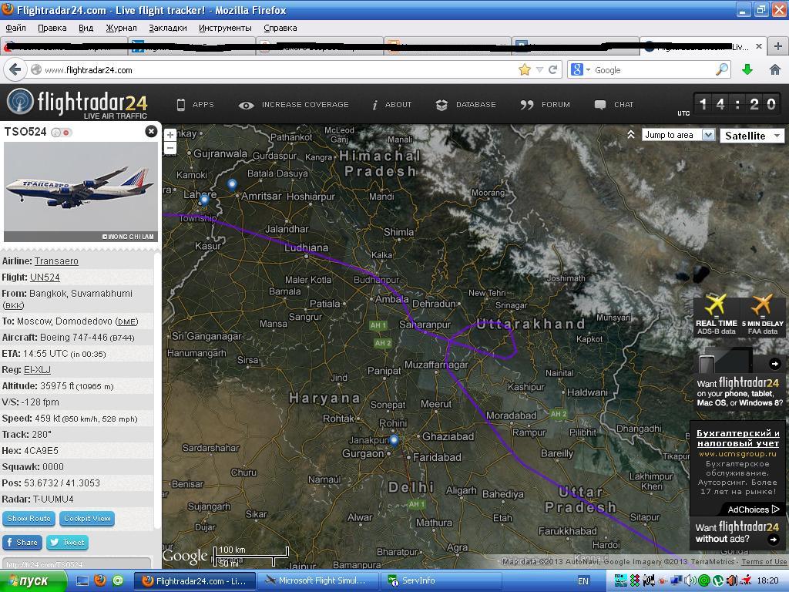Viewport: 789px width, 592px height.
Task: Open the Satellite map type dropdown
Action: (752, 136)
